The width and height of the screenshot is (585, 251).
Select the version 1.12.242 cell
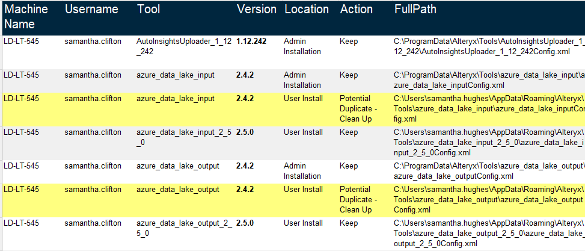click(251, 41)
